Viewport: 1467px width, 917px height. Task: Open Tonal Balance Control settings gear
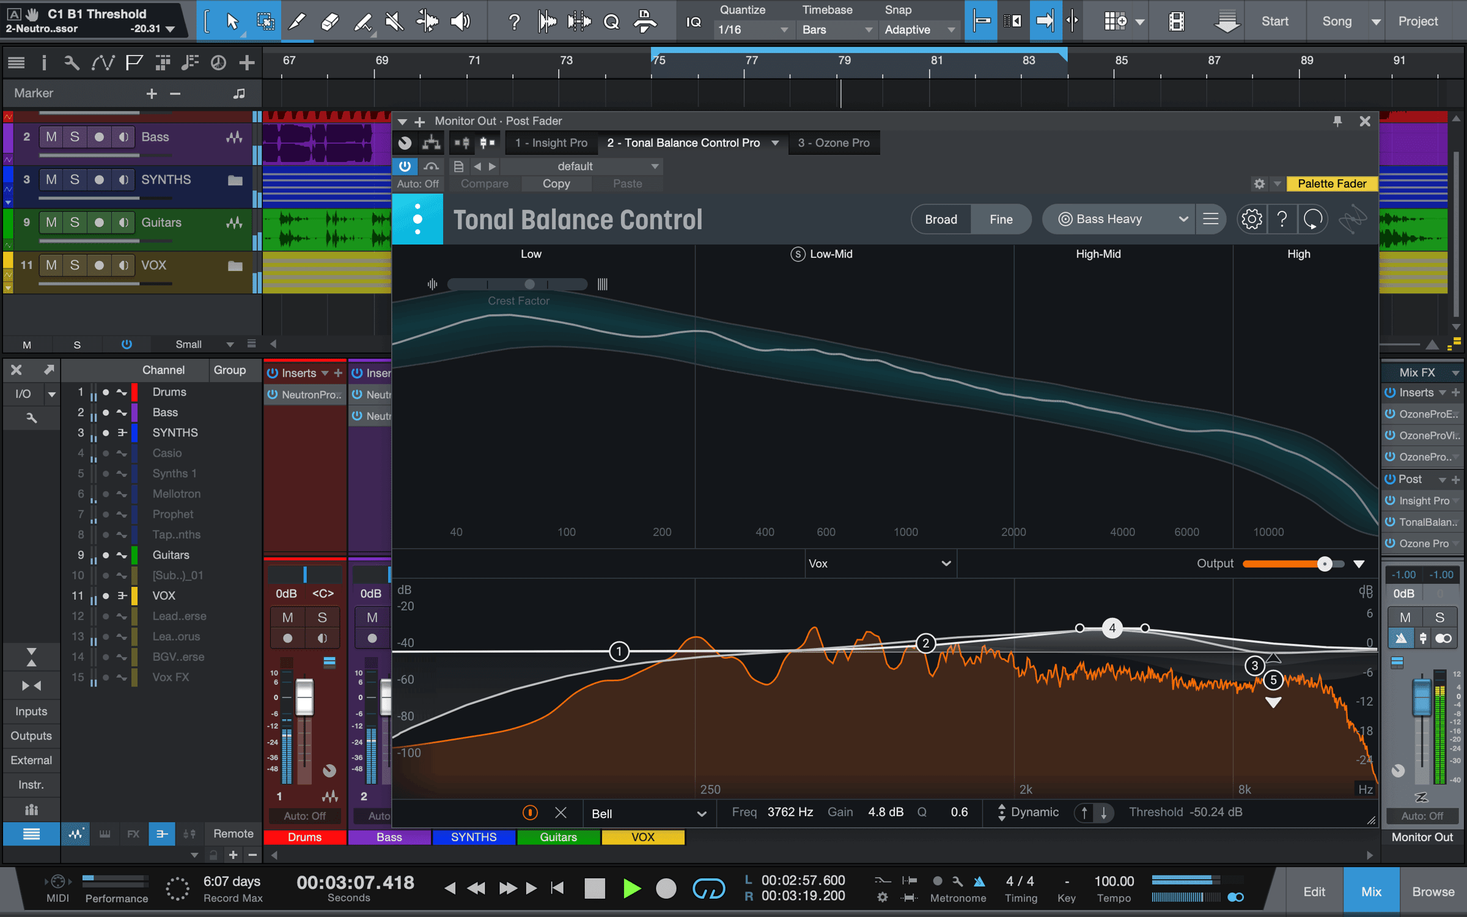click(1251, 219)
